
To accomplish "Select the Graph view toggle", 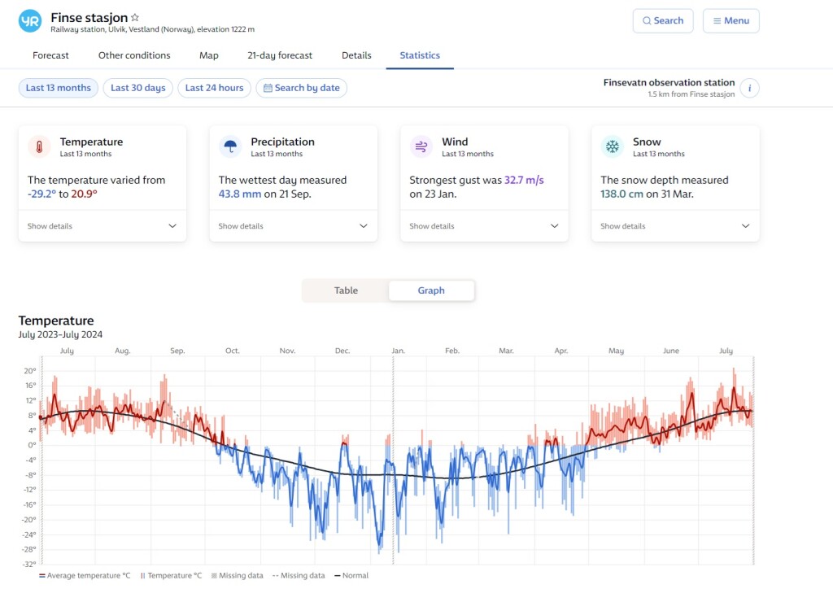I will 431,290.
